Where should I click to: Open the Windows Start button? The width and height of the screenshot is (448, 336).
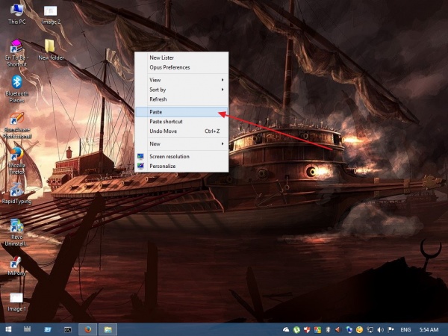click(x=8, y=329)
